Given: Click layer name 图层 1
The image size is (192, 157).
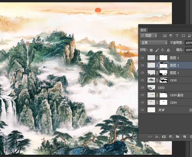Looking at the screenshot, I should (x=174, y=73).
